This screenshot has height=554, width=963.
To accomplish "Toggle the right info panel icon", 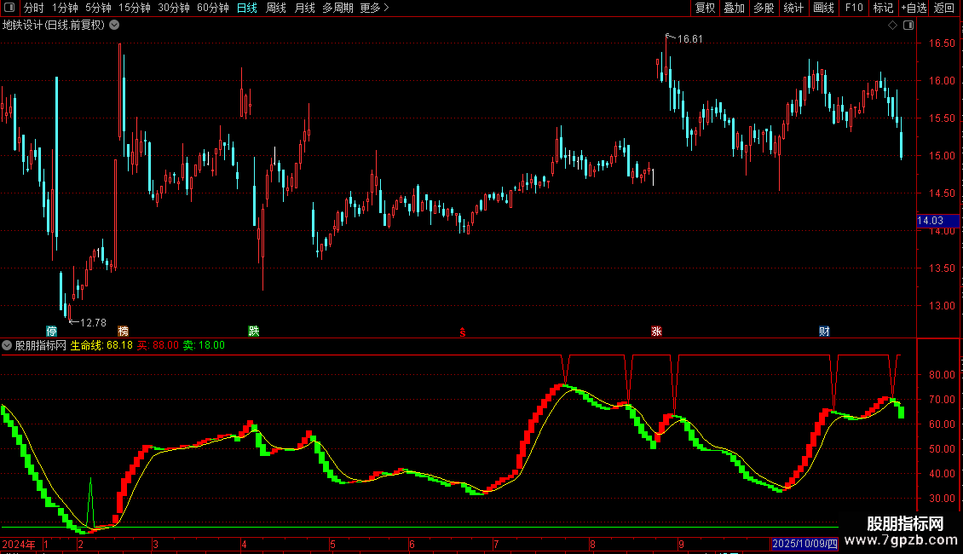I will (908, 26).
